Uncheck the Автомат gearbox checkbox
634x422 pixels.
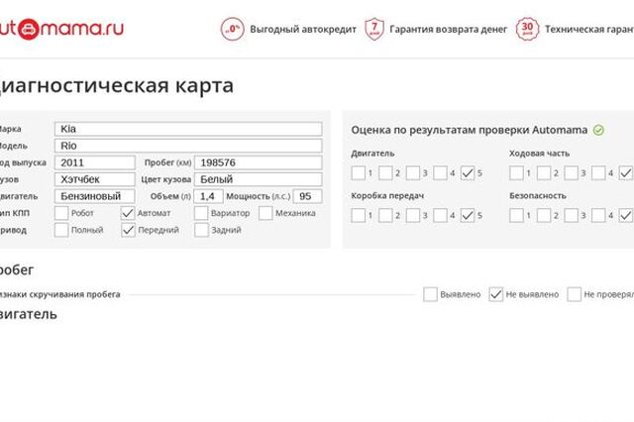[x=128, y=213]
